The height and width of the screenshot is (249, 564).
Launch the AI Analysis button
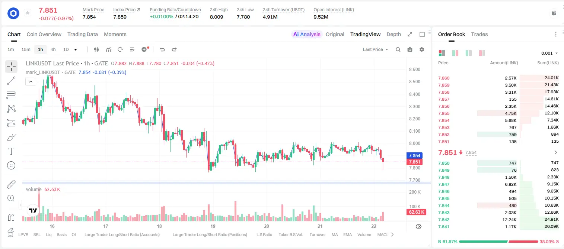click(306, 34)
